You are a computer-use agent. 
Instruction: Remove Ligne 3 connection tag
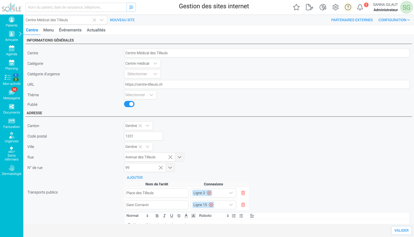209,193
